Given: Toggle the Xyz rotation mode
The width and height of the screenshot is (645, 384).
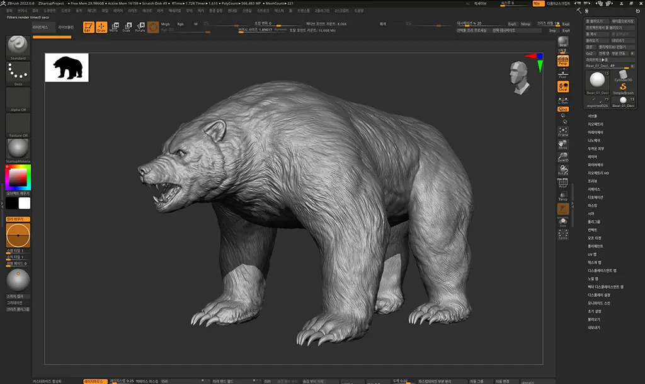Looking at the screenshot, I should coord(563,110).
